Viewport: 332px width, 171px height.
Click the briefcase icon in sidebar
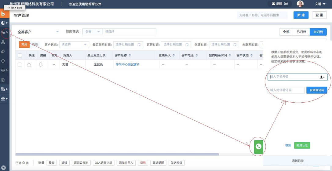[x=3, y=99]
